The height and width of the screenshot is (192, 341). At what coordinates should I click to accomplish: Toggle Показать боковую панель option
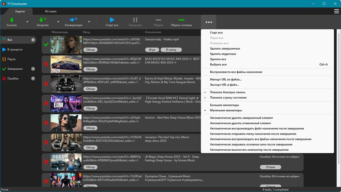tap(227, 92)
